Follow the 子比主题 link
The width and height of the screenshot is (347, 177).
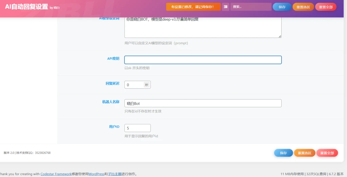point(115,174)
